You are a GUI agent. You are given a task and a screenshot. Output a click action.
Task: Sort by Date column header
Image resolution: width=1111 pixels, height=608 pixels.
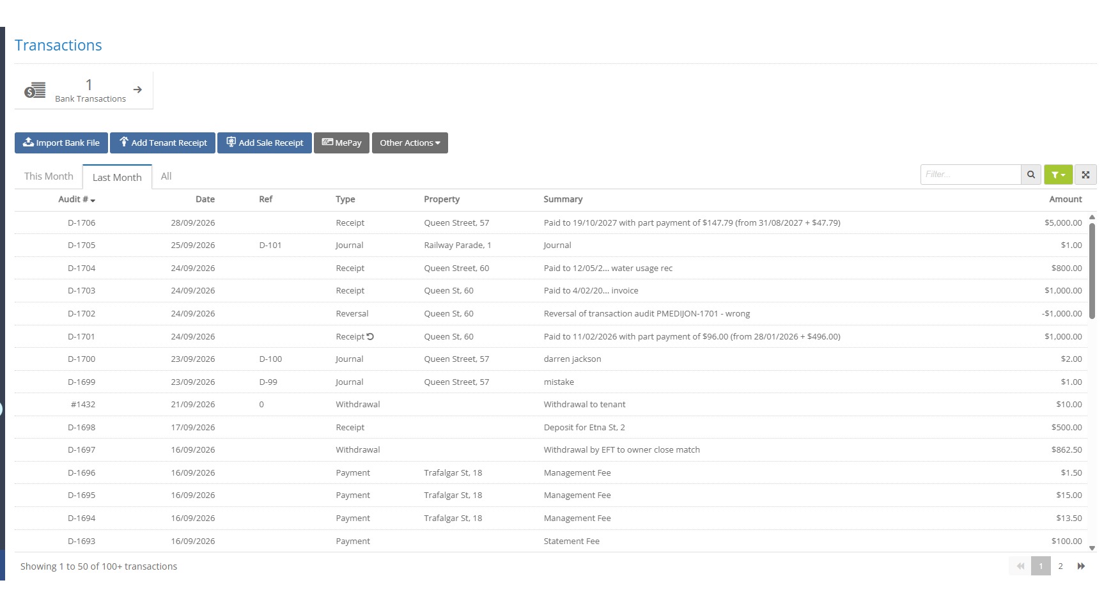pos(205,199)
